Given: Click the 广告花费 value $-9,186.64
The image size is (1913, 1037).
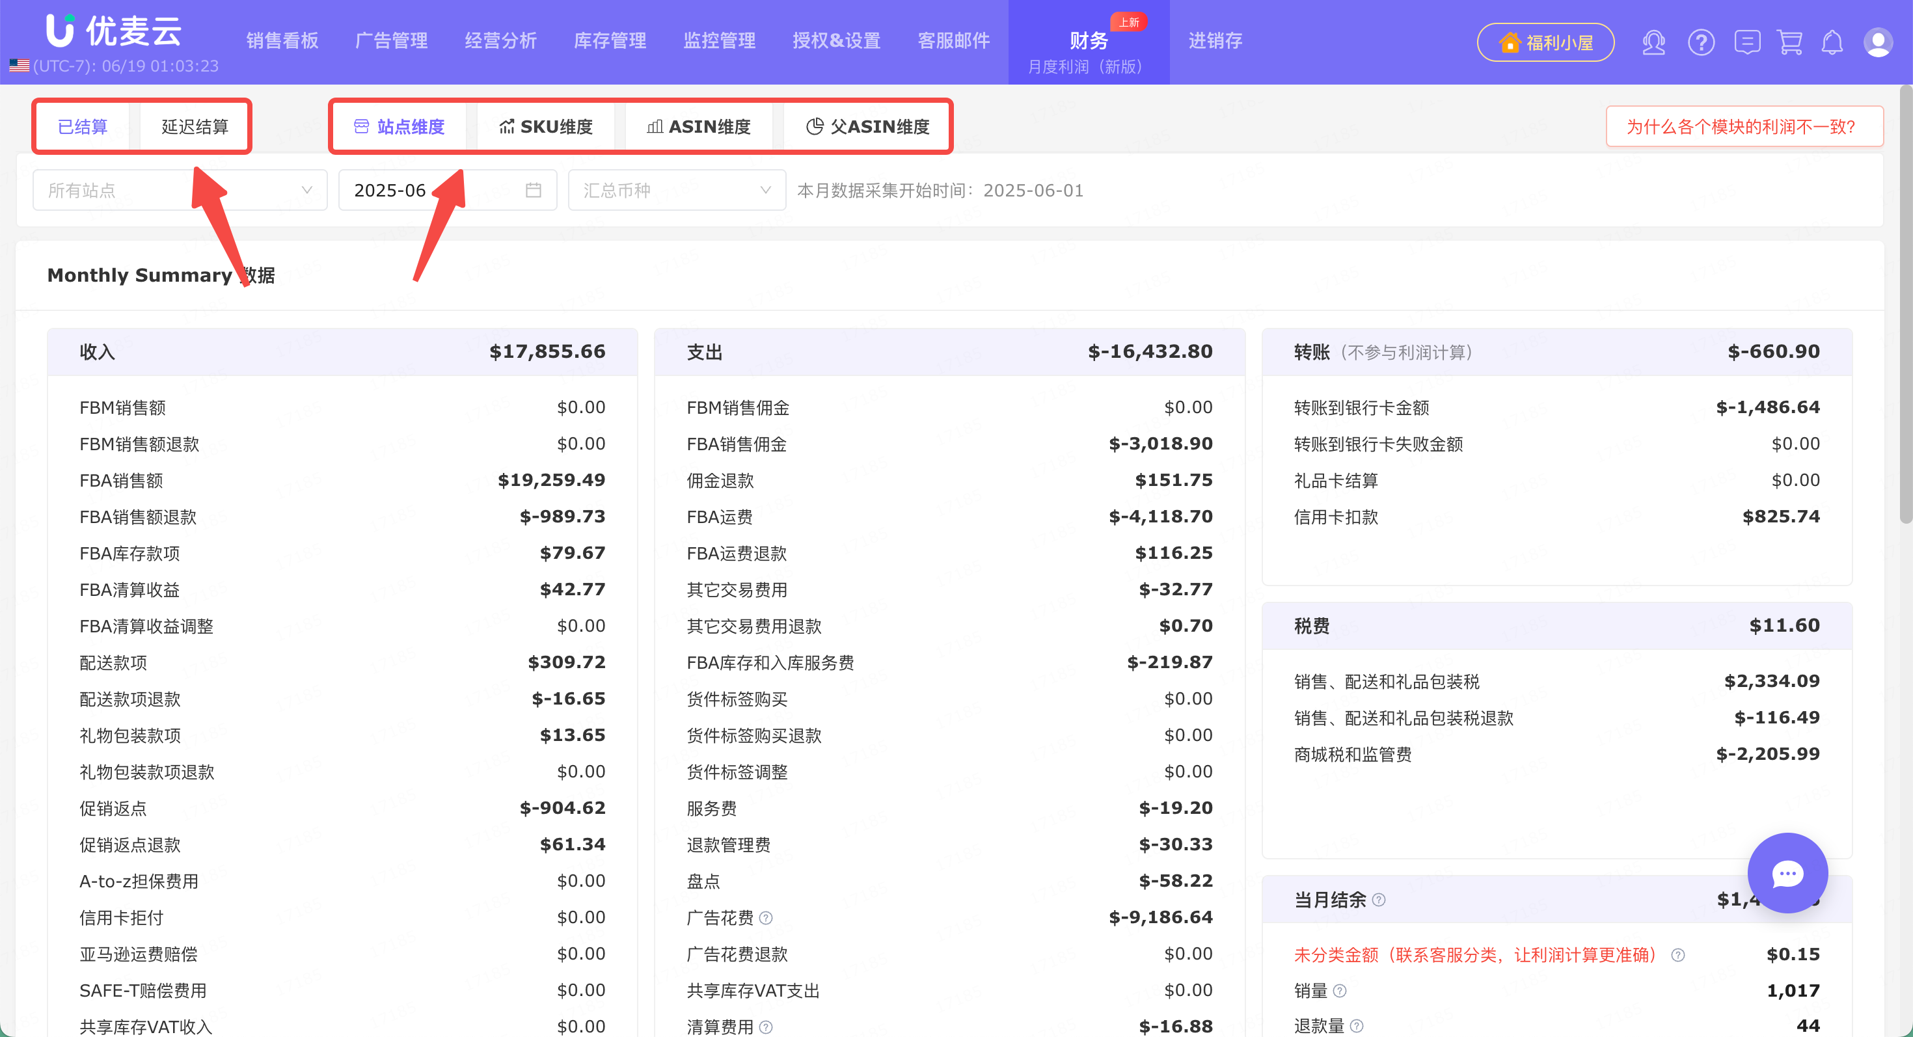Looking at the screenshot, I should pos(1161,917).
